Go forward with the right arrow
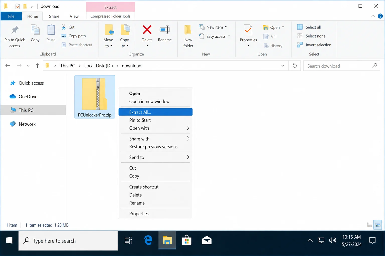 point(19,65)
